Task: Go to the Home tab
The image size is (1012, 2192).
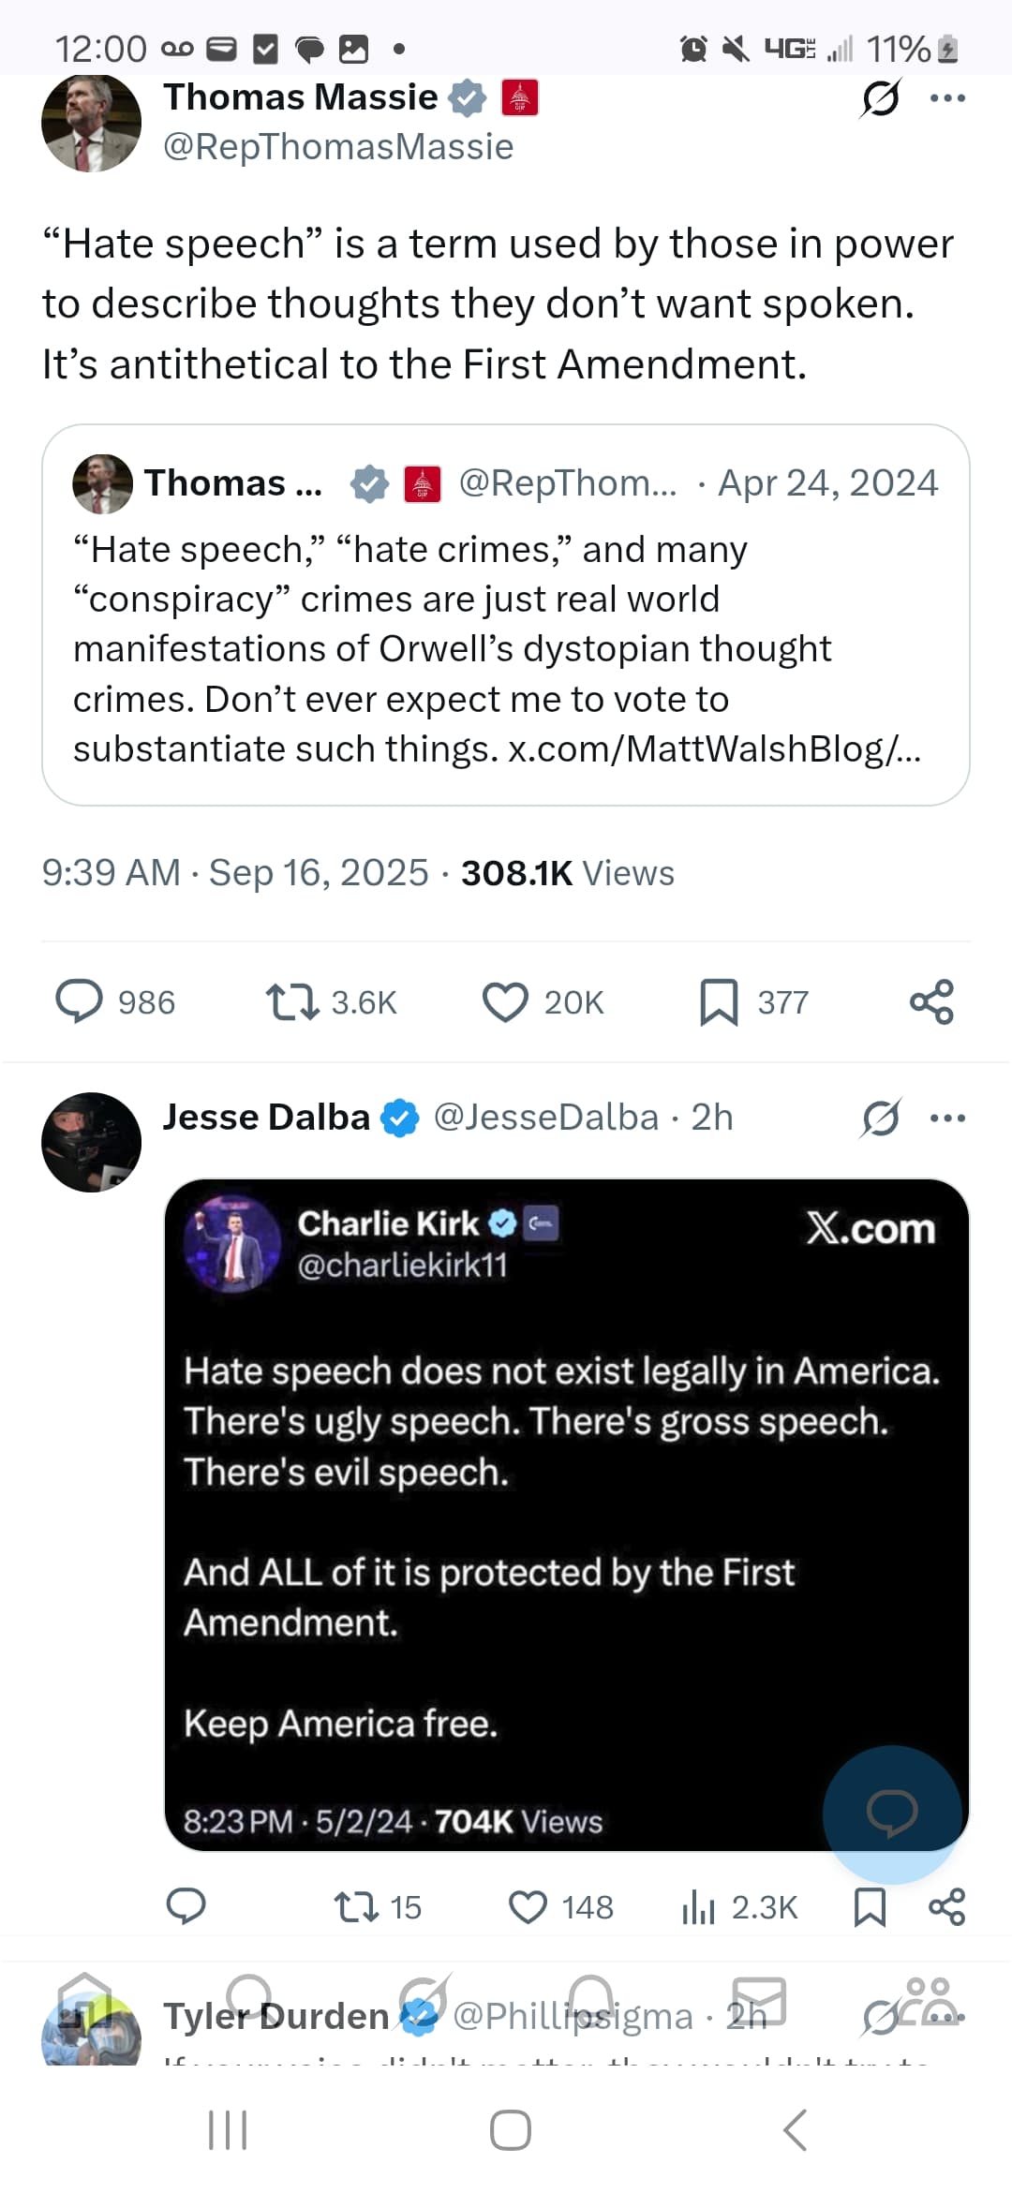Action: pyautogui.click(x=84, y=2000)
